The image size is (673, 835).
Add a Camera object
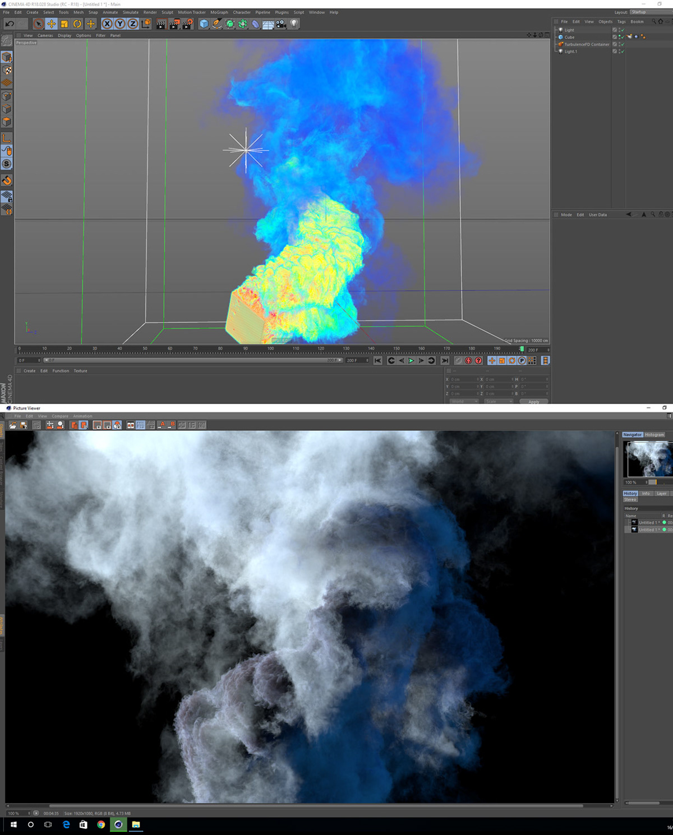point(281,24)
